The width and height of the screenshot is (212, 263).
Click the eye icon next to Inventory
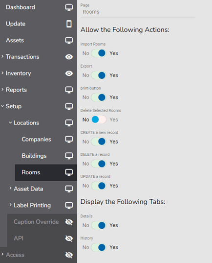(x=69, y=73)
